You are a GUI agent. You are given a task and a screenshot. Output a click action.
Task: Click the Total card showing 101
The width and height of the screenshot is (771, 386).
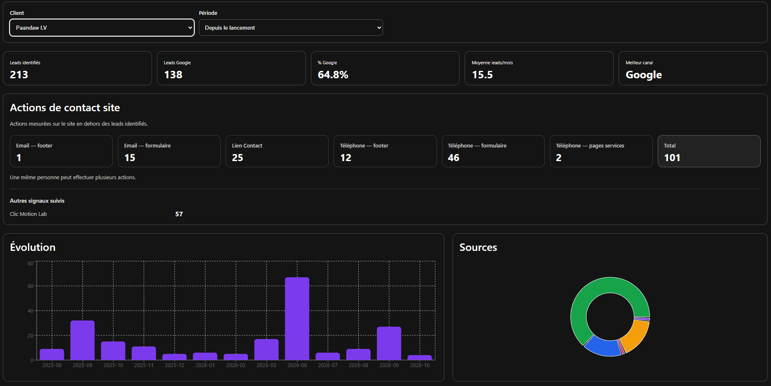coord(709,151)
